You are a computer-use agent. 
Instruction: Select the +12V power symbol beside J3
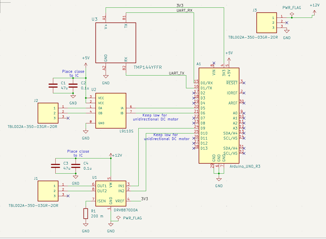click(x=315, y=12)
